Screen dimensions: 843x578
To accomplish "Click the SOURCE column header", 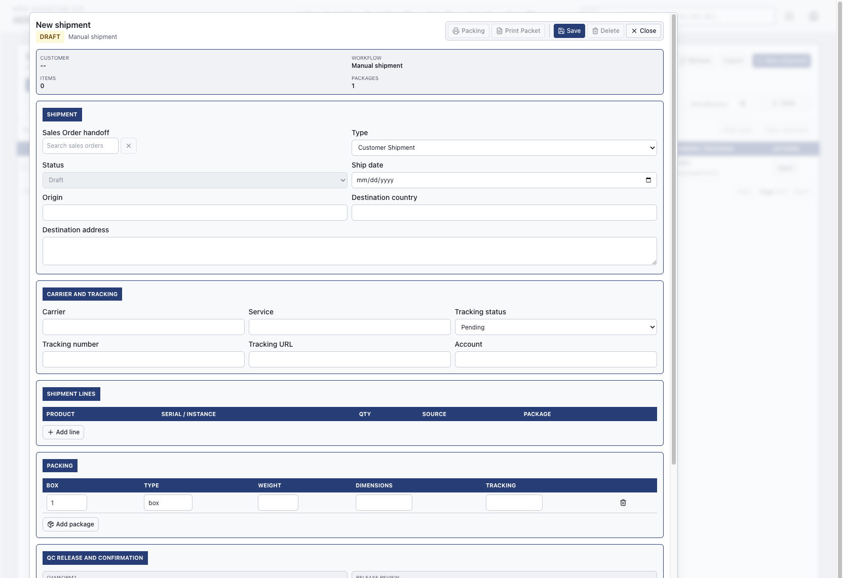I will pos(434,414).
